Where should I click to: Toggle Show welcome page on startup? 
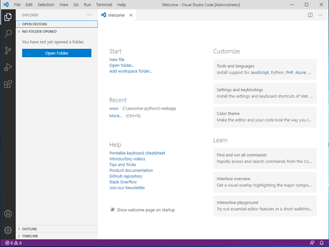point(112,210)
